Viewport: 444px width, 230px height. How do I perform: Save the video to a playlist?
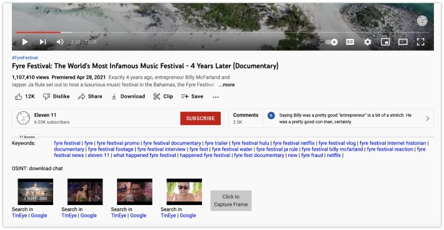pyautogui.click(x=192, y=96)
